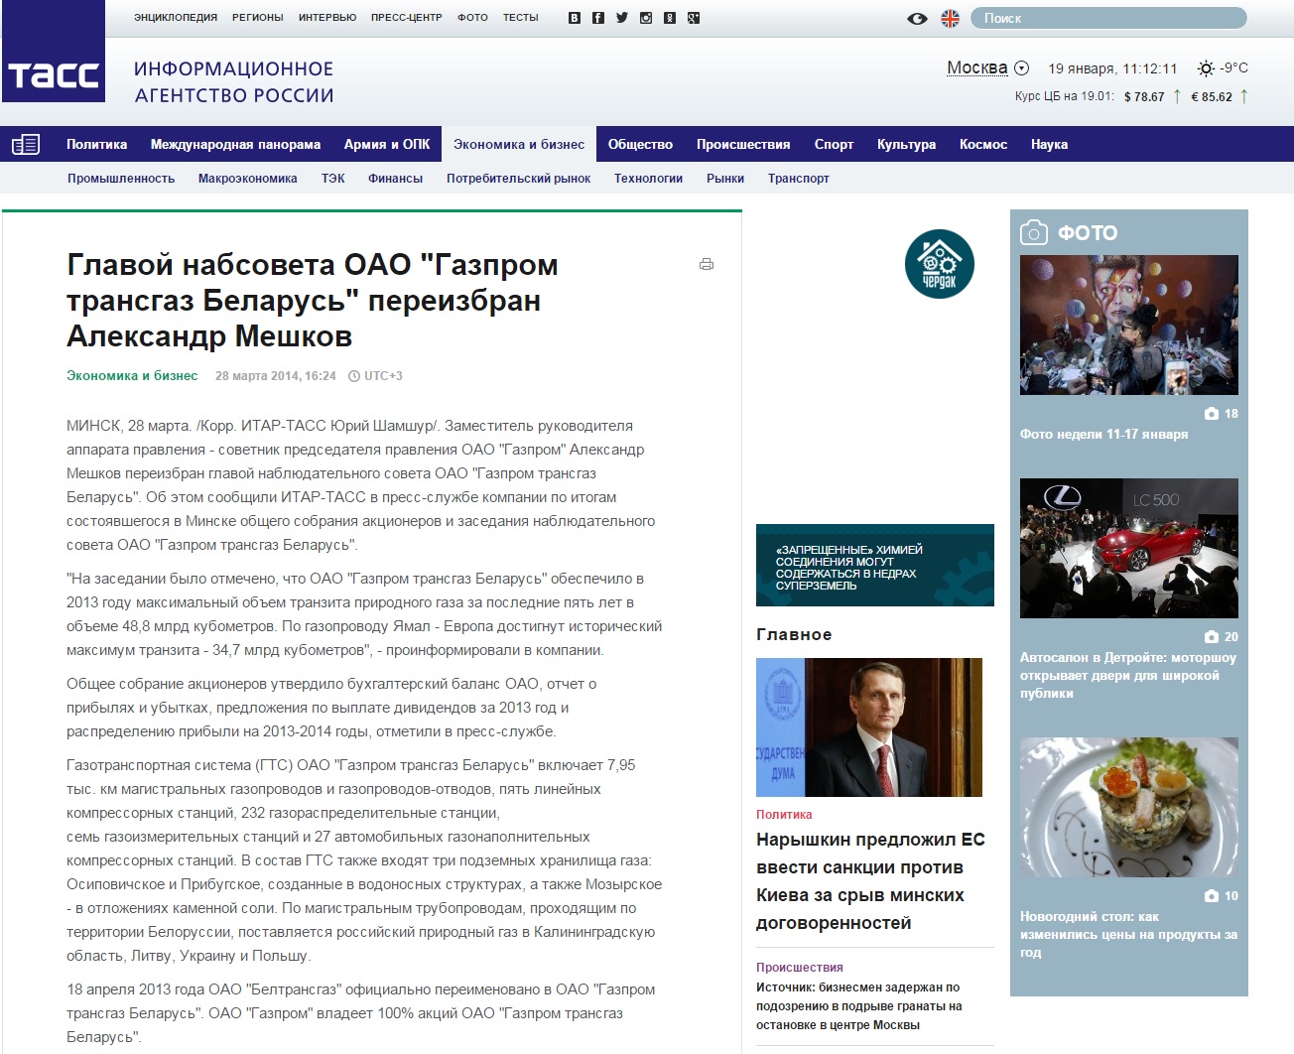The width and height of the screenshot is (1294, 1054).
Task: Open the newspaper-style all sections icon
Action: tap(26, 145)
